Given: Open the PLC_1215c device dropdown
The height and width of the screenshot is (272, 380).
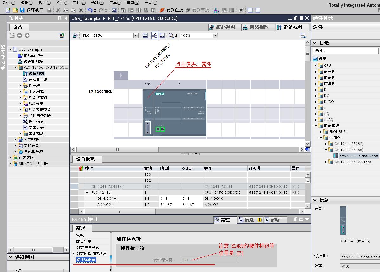Looking at the screenshot, I should pyautogui.click(x=136, y=35).
